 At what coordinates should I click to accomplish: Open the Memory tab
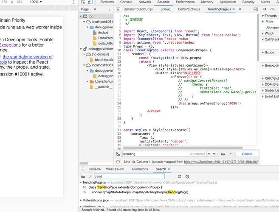pos(207,2)
